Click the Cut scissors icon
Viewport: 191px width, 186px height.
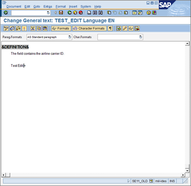pos(33,29)
